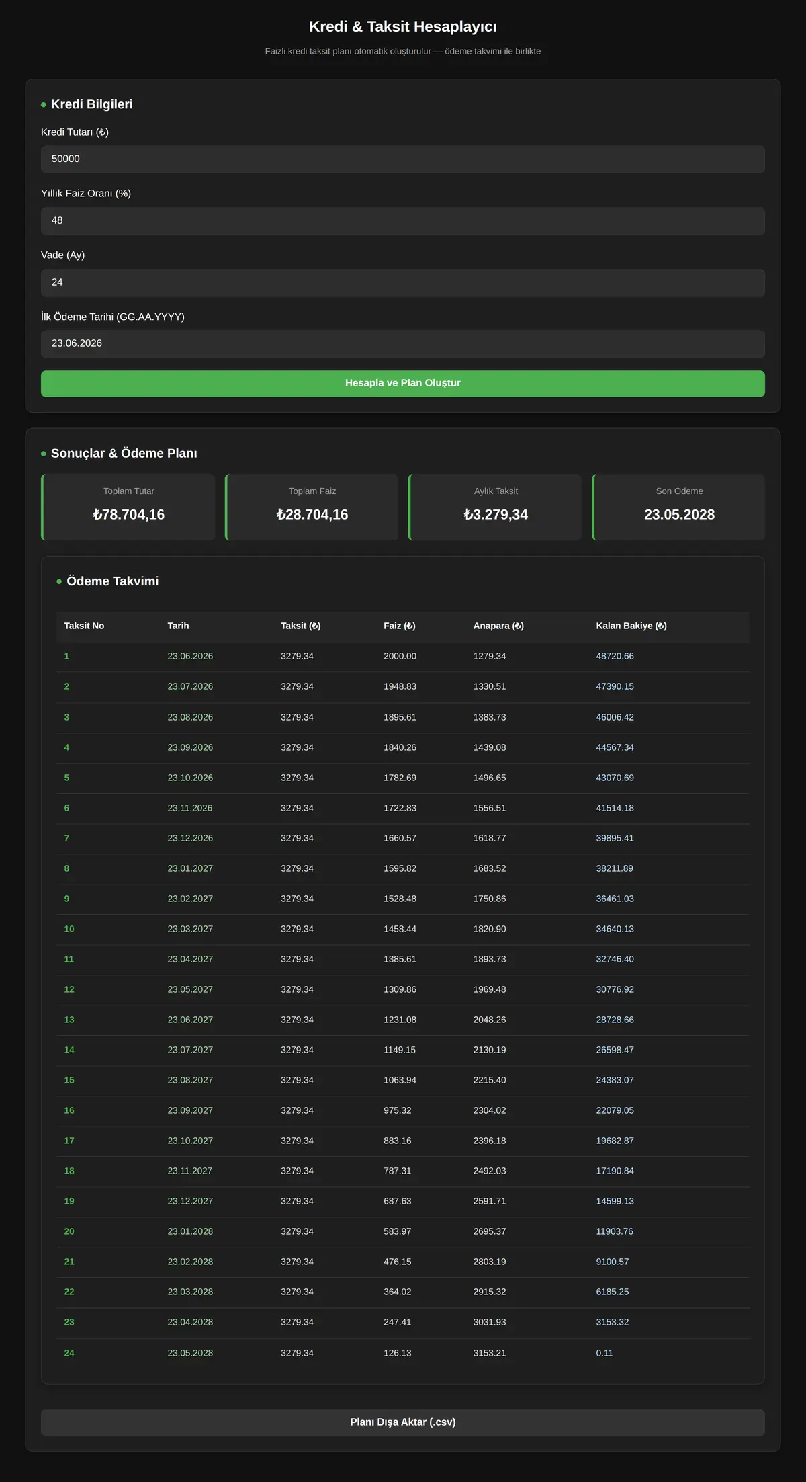Image resolution: width=806 pixels, height=1482 pixels.
Task: Select the principal value 1683.52
Action: (x=490, y=868)
